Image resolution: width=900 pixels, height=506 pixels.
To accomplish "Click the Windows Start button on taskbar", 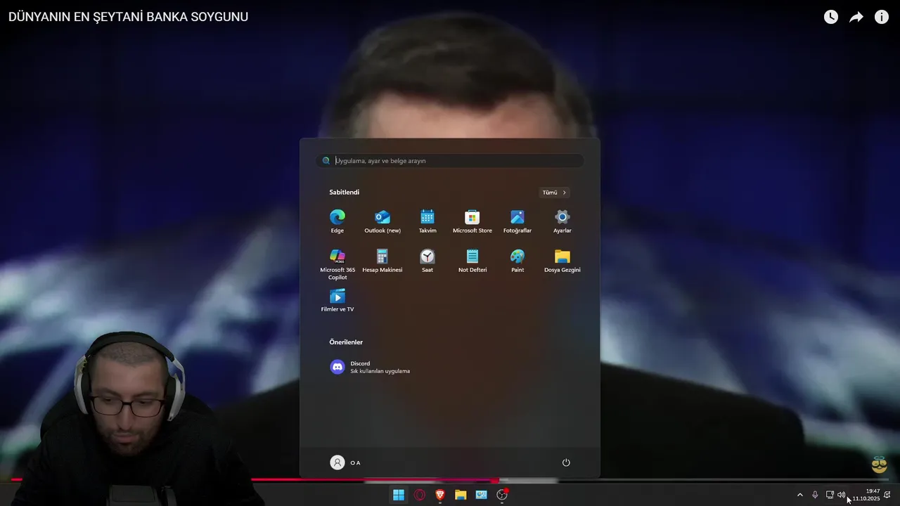I will tap(399, 495).
